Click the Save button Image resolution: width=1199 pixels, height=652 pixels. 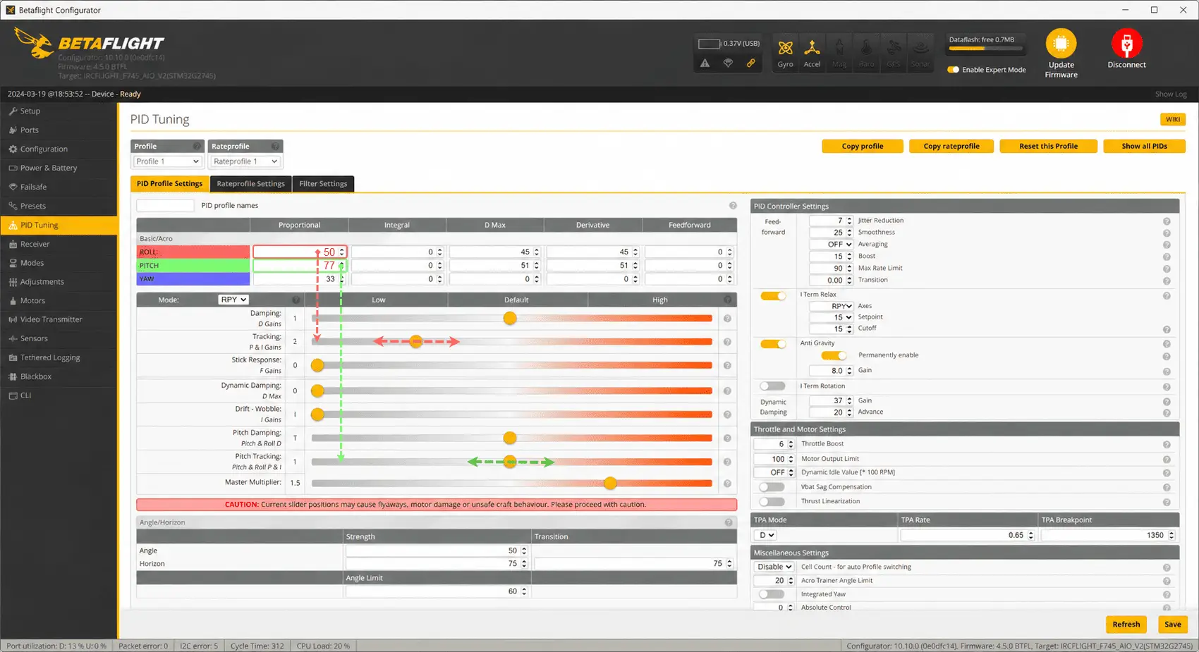coord(1173,625)
